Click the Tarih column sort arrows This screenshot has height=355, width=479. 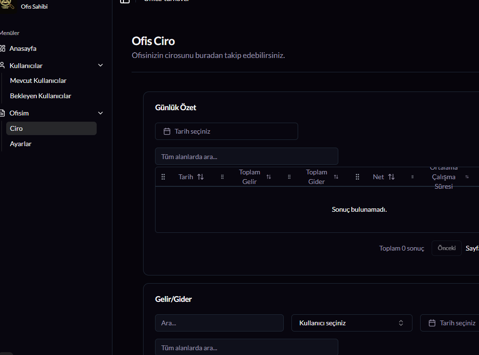pos(201,177)
